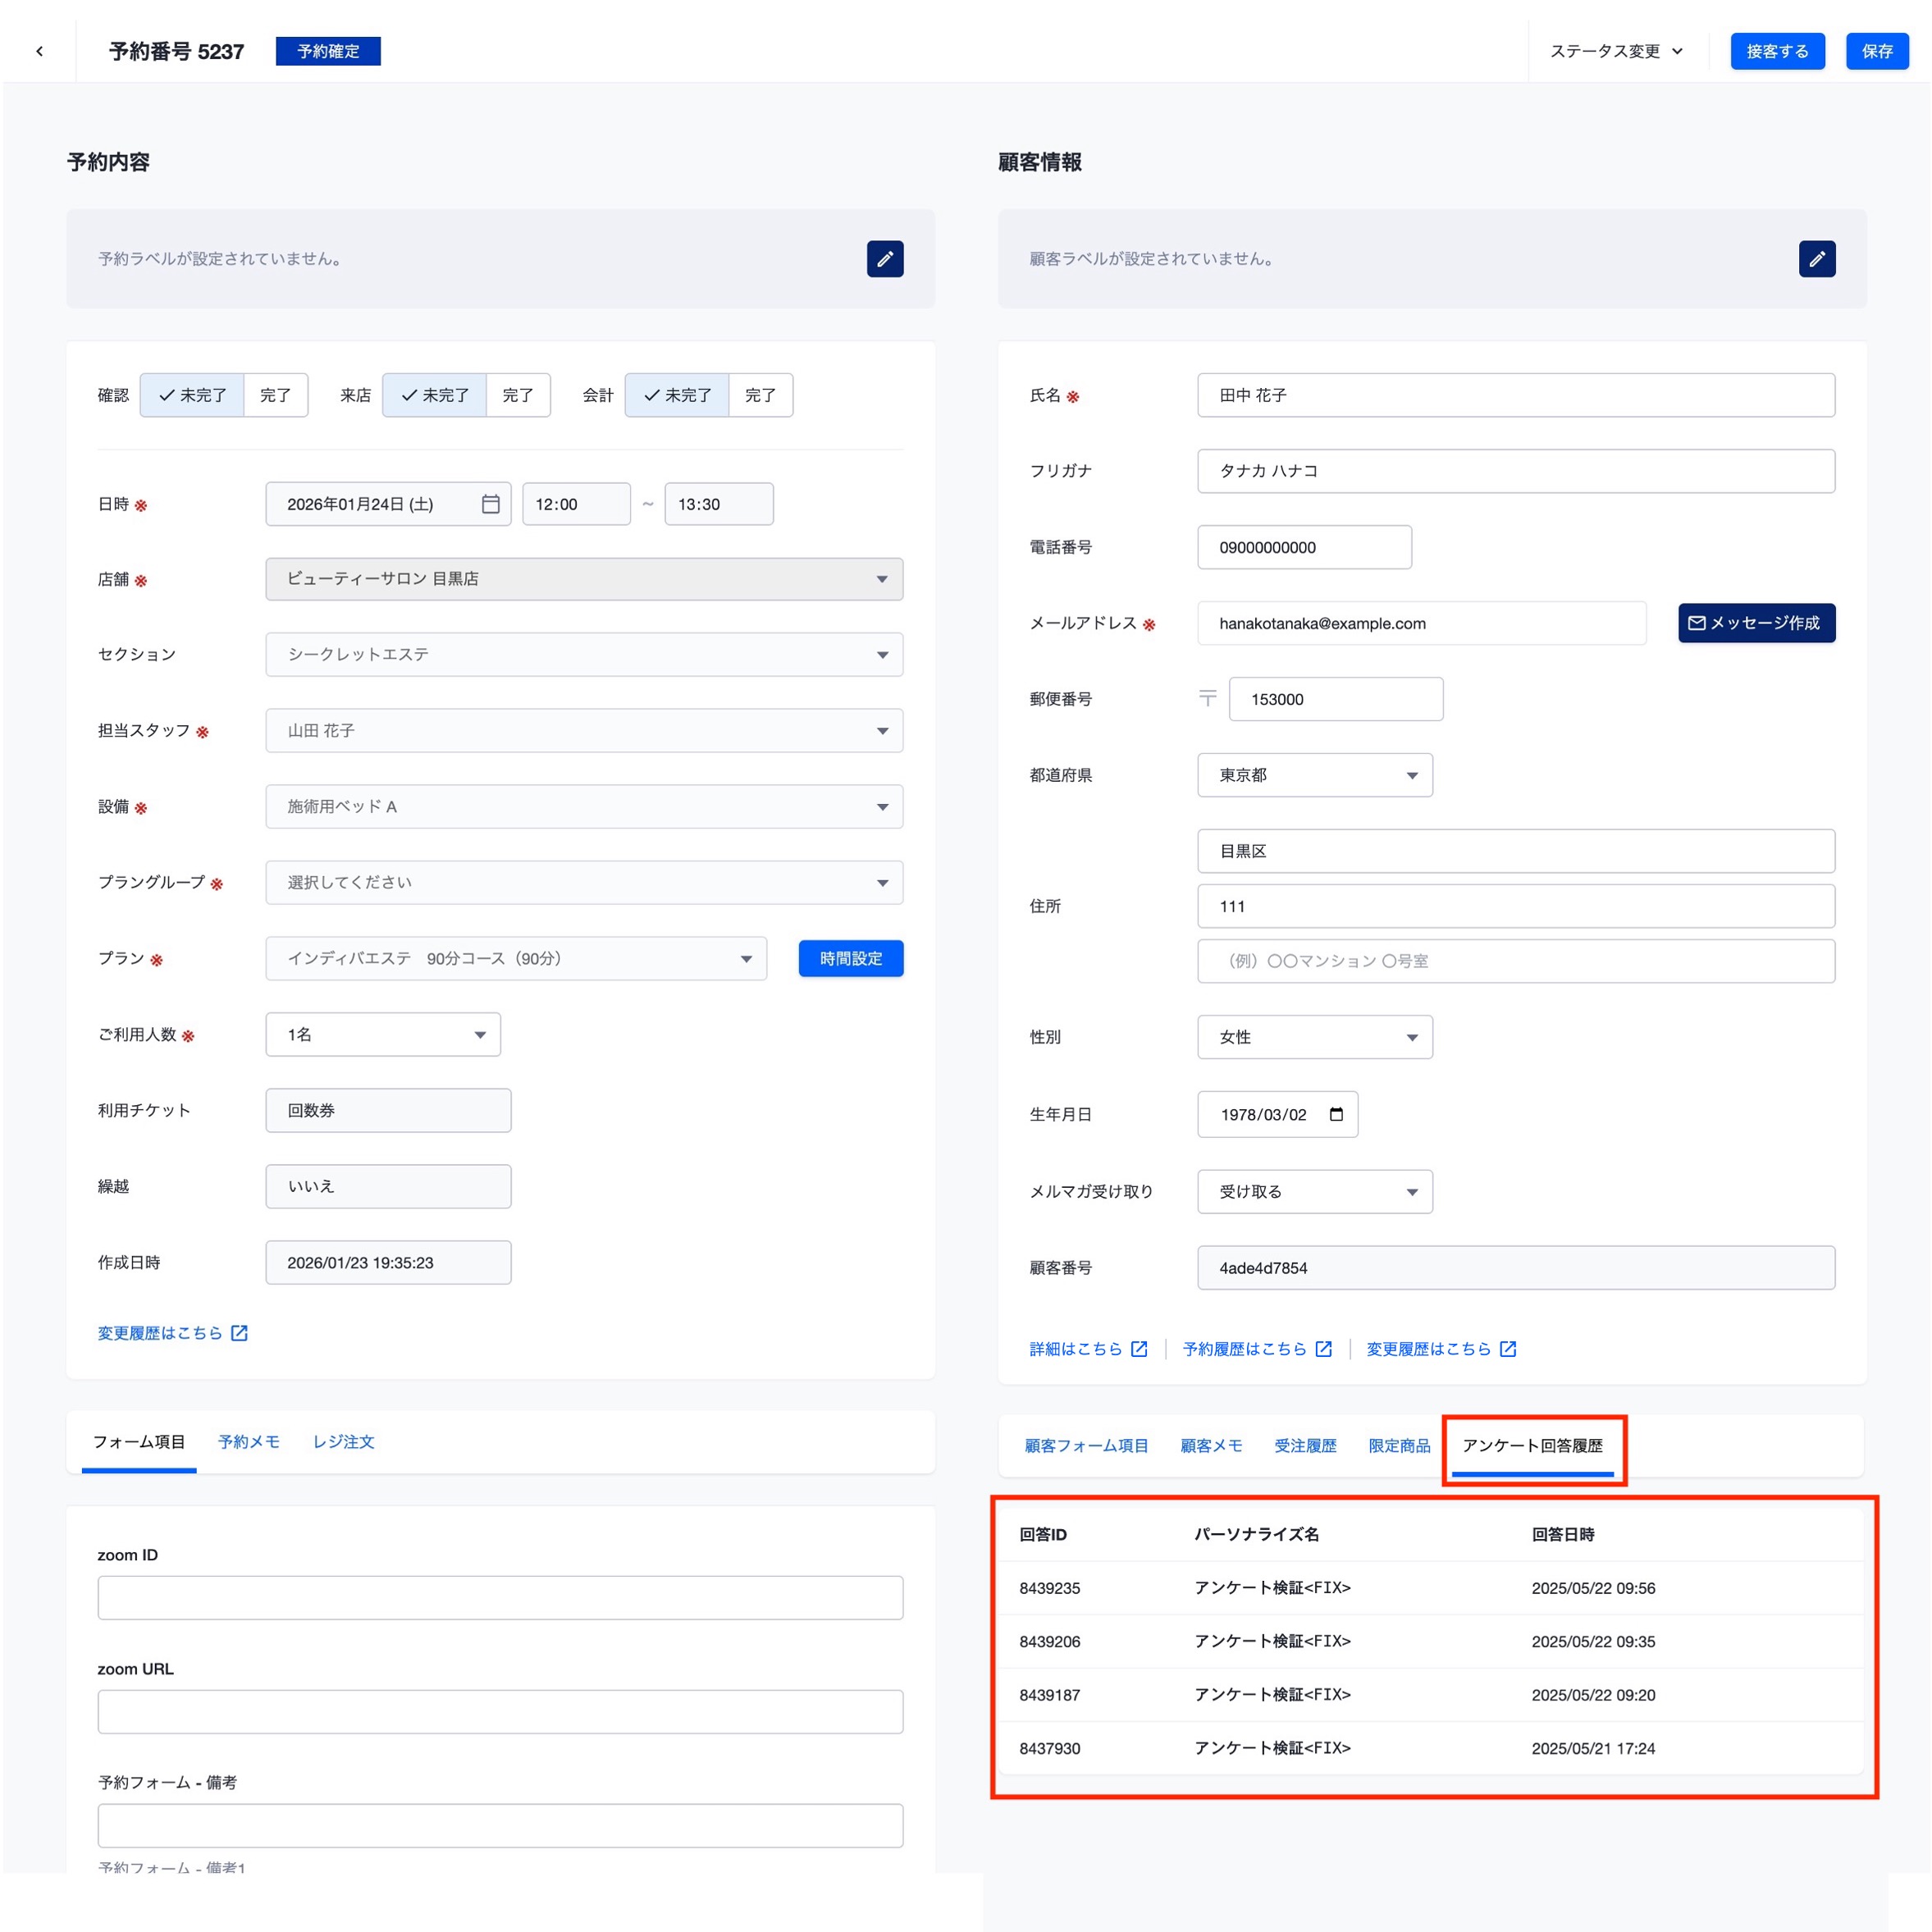Screen dimensions: 1932x1932
Task: Switch to the 顧客フォーム項目 tab
Action: click(x=1086, y=1446)
